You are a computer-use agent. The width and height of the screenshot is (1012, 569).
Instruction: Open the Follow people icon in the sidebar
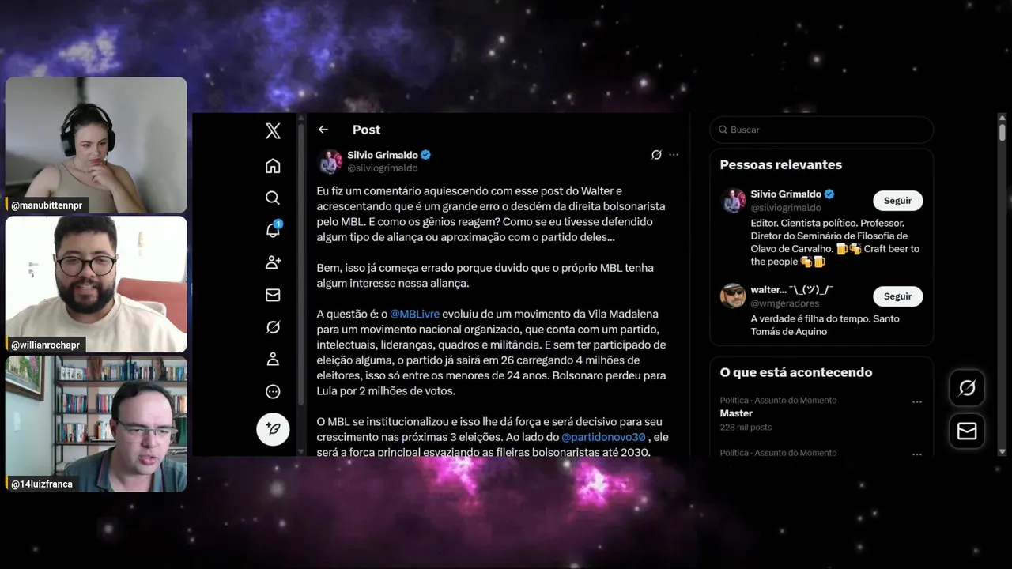(273, 262)
